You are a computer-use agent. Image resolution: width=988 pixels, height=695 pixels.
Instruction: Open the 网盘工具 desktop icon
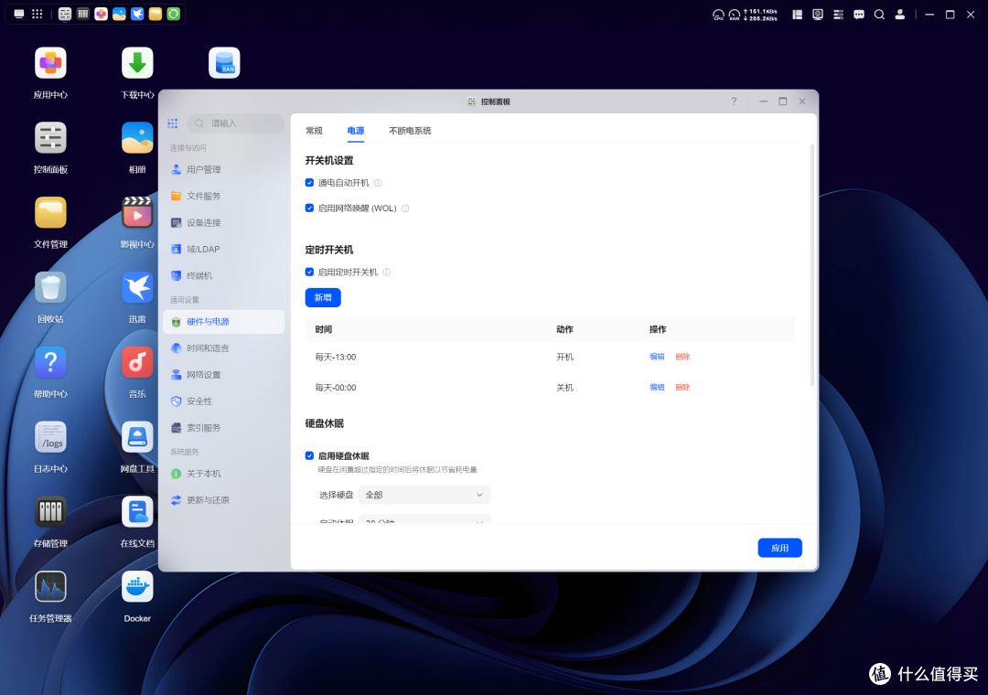click(x=137, y=437)
